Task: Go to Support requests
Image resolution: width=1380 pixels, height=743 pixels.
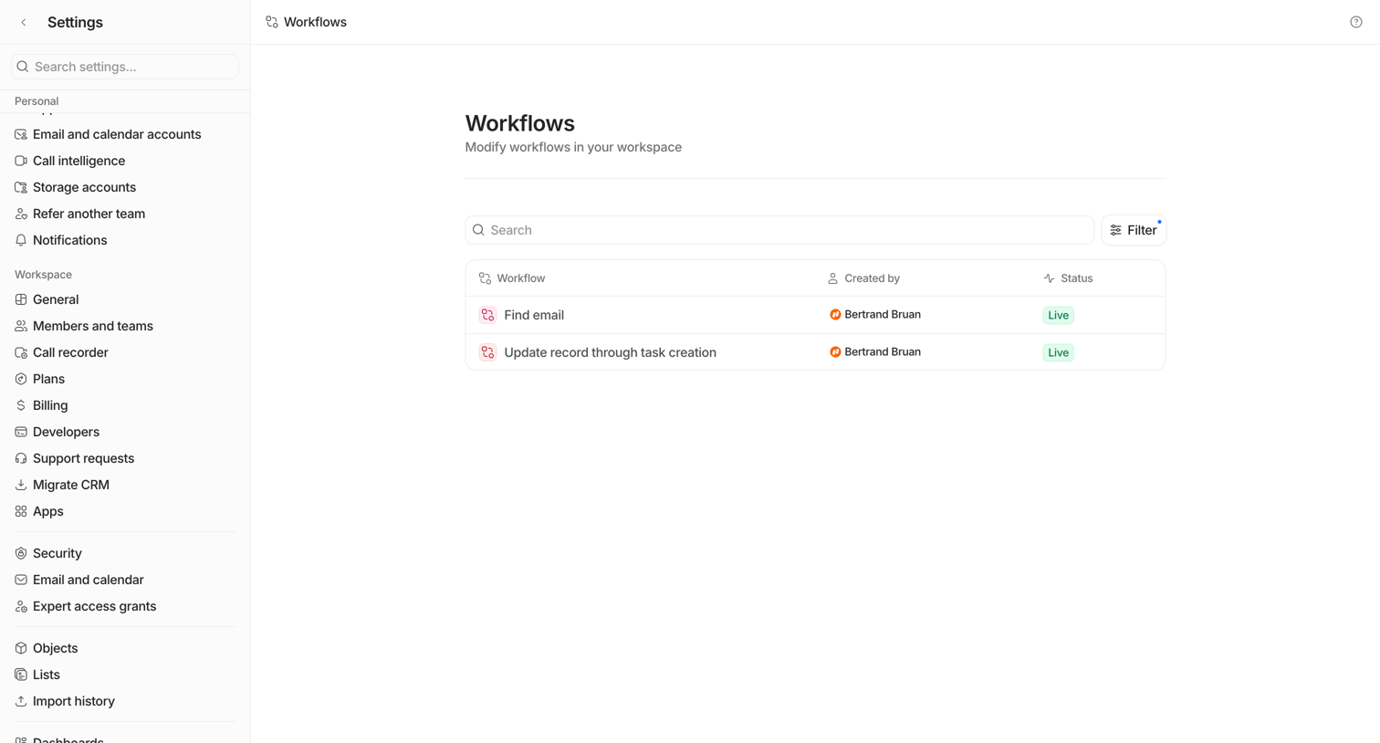Action: point(83,458)
